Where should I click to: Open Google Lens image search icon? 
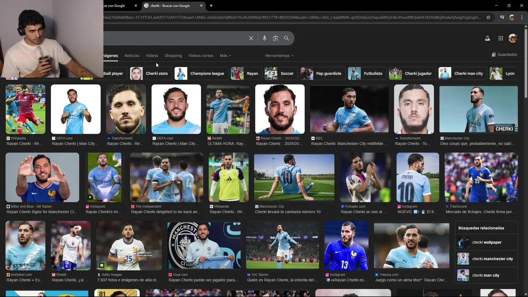point(276,38)
